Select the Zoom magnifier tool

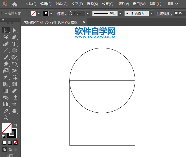coord(6,118)
